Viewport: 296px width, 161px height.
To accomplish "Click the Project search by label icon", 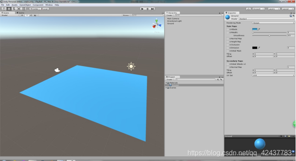I will 221,80.
